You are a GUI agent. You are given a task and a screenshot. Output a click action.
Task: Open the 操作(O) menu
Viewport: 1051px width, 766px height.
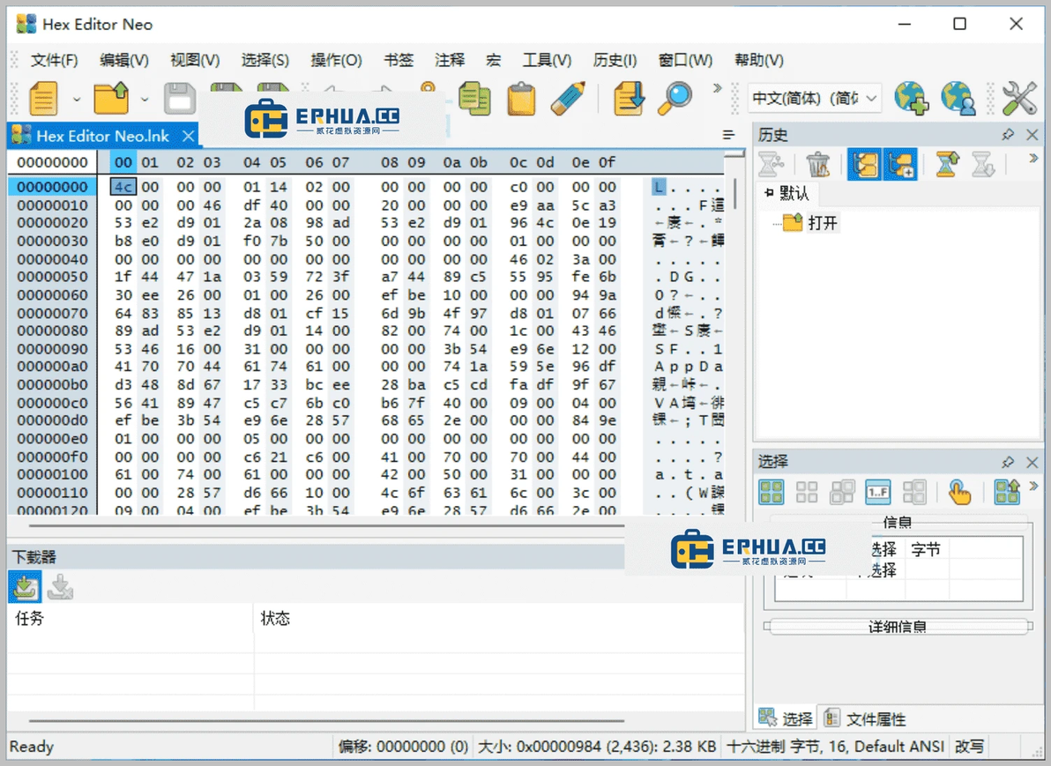pyautogui.click(x=337, y=60)
